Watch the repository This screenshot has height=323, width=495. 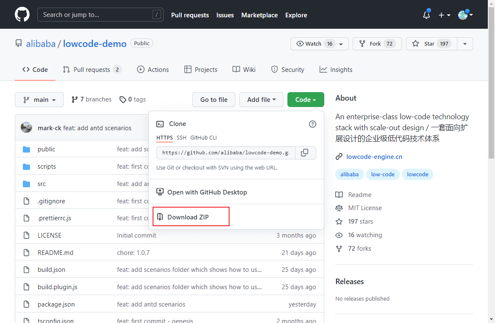[x=320, y=44]
